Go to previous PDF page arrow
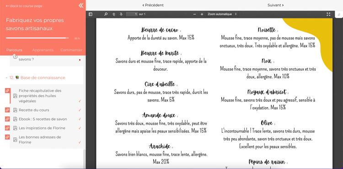 coord(114,14)
